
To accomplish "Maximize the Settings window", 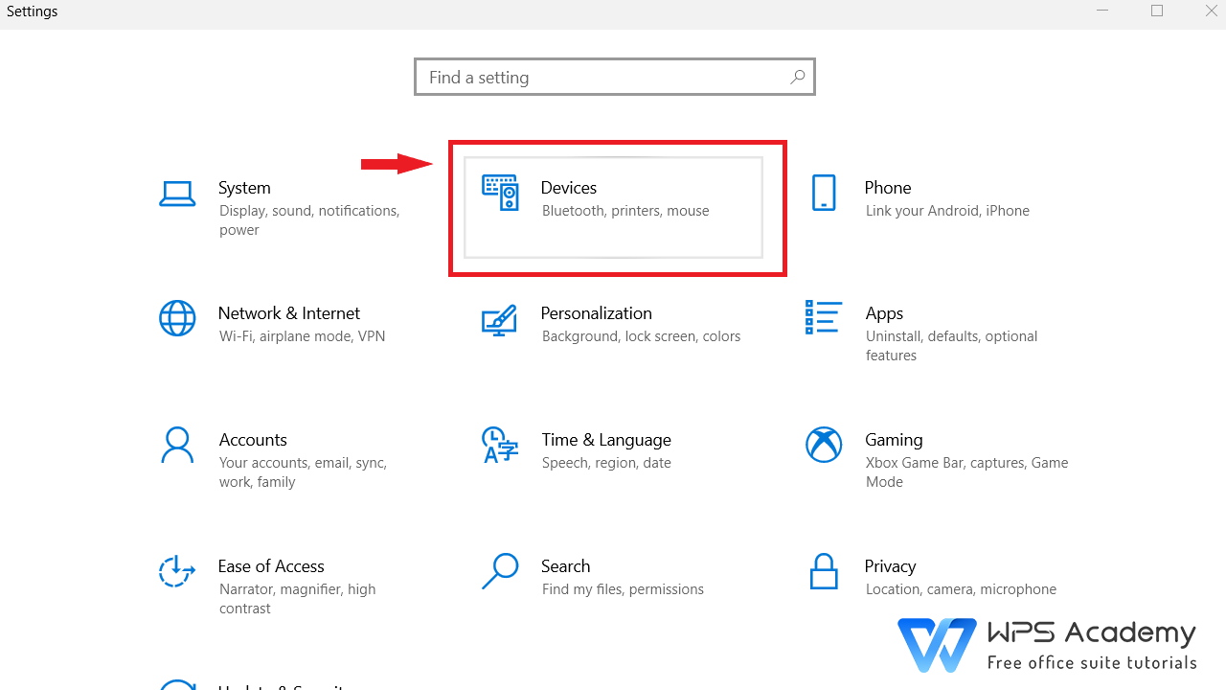I will click(1157, 11).
